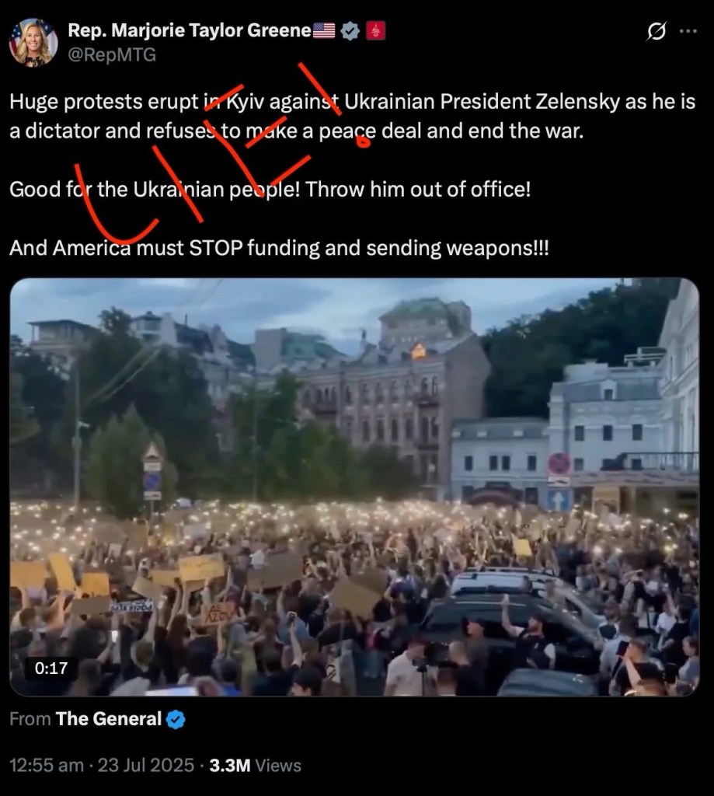Open the @RepMTG handle link
This screenshot has height=796, width=714.
pos(112,55)
